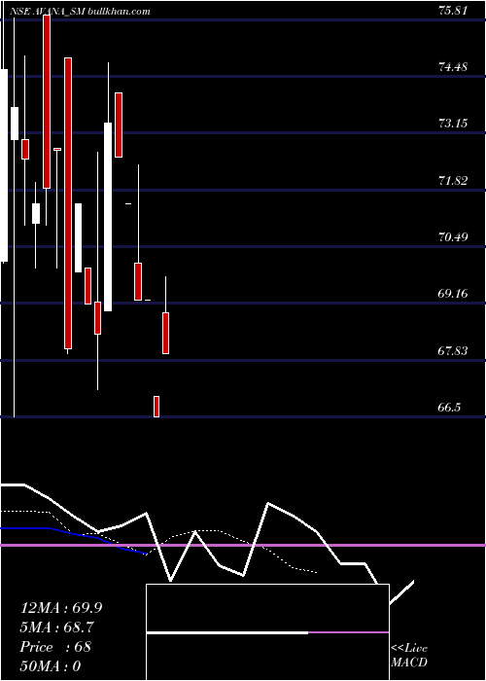The width and height of the screenshot is (486, 681).
Task: Select the 71.82 price axis label
Action: click(453, 181)
